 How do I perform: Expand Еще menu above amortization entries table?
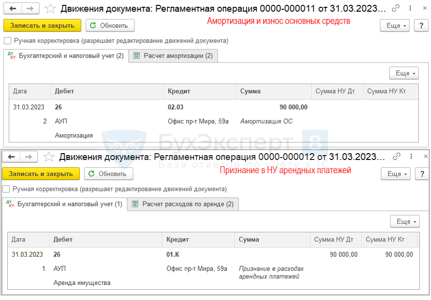pyautogui.click(x=404, y=73)
